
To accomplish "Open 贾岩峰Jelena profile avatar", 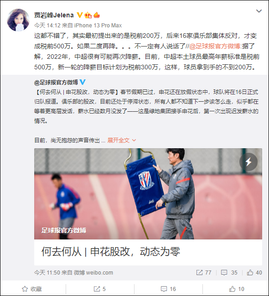I will [x=18, y=20].
